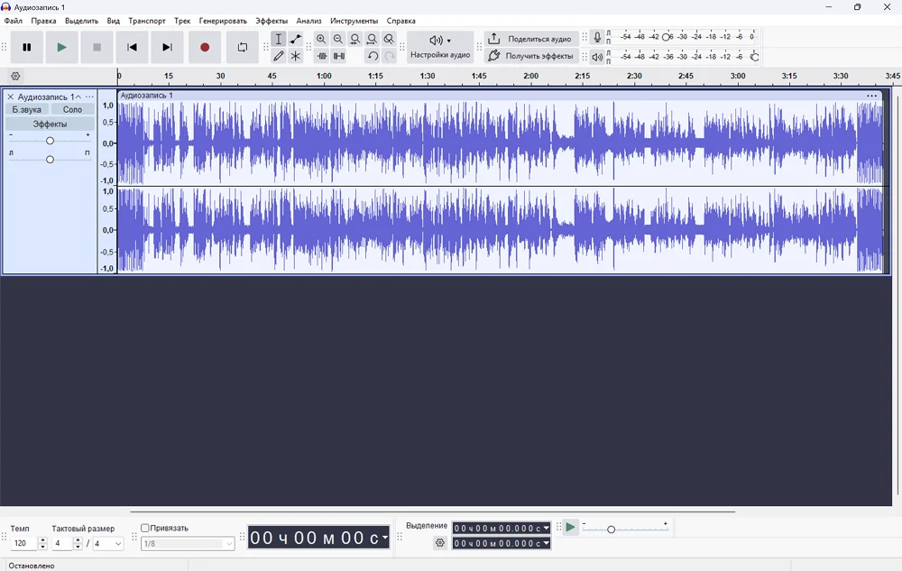
Task: Open track Эффекты button
Action: [50, 124]
